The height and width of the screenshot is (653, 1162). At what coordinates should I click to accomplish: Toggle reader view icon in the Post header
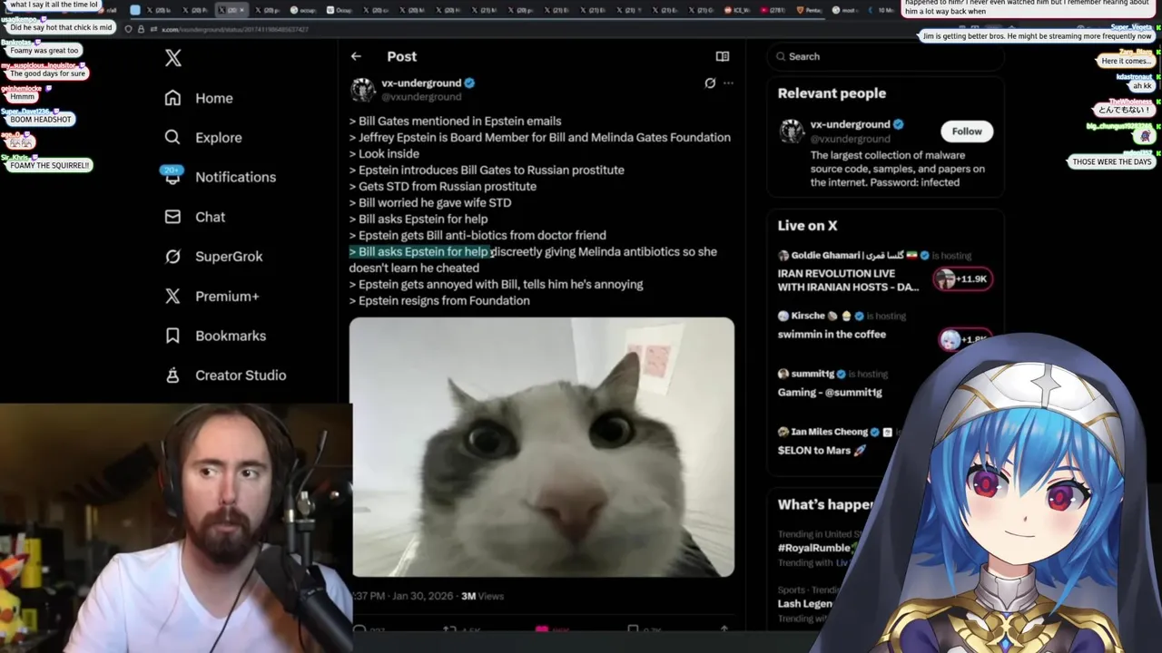point(723,56)
